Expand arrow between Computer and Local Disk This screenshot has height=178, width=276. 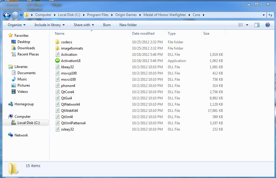[x=55, y=15]
